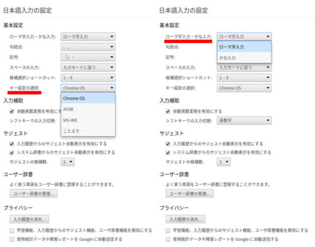Enable 使用統計データ Google send checkbox, right panel
Screen dimensions: 315x247
pos(168,239)
